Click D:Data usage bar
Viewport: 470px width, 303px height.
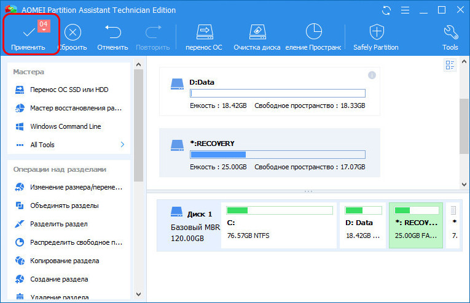point(278,93)
